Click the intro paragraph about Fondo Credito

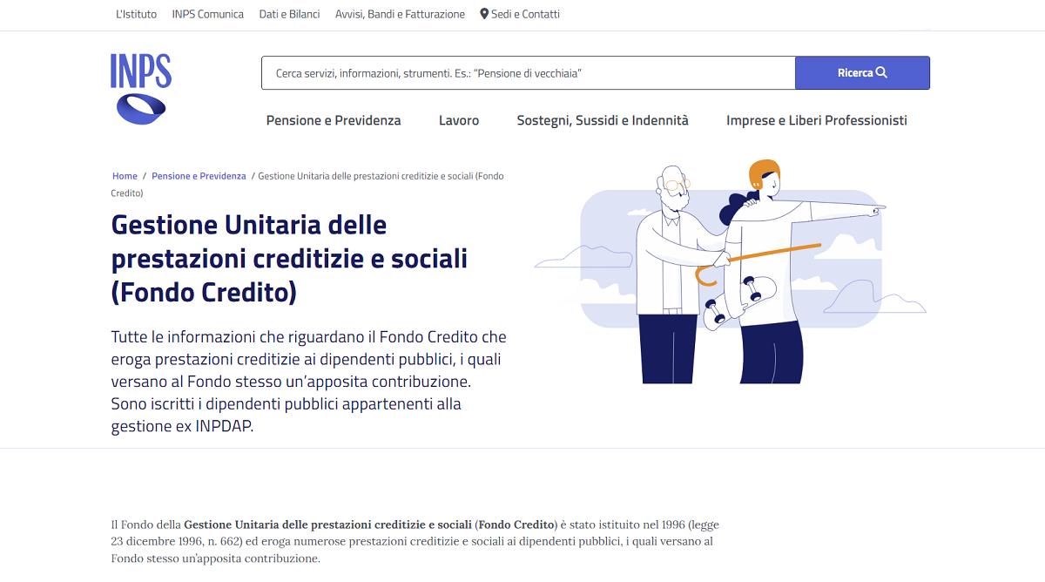point(309,382)
